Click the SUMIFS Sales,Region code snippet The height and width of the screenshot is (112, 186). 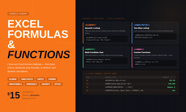click(106, 61)
